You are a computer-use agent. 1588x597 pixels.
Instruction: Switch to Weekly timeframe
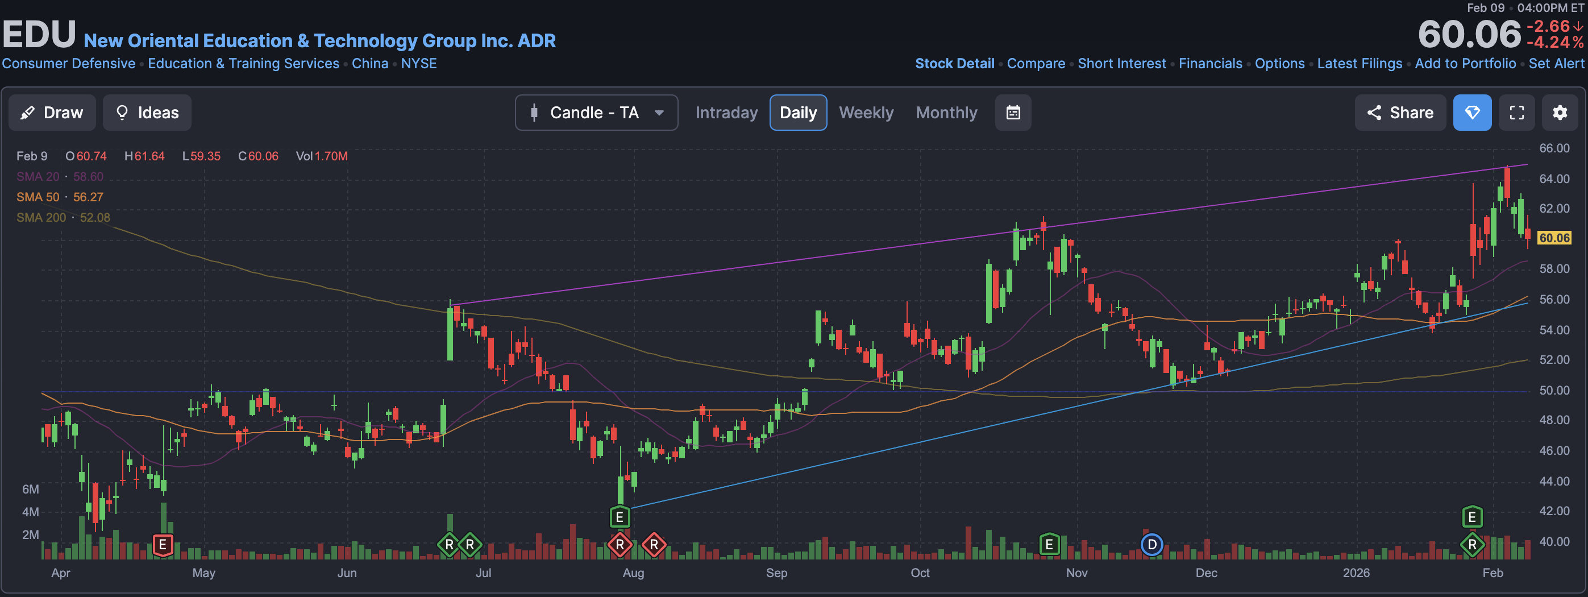[x=866, y=112]
